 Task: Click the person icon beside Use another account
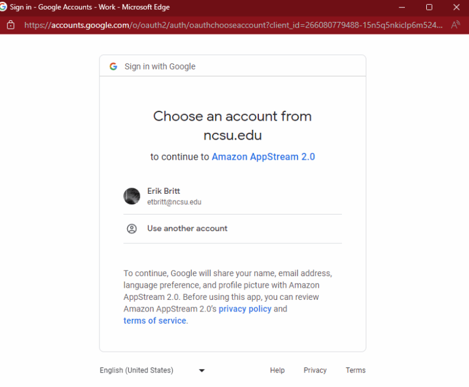pyautogui.click(x=132, y=229)
